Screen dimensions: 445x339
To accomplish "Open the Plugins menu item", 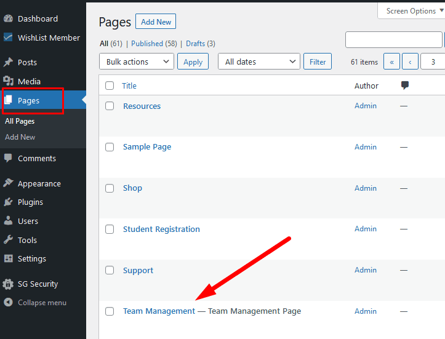I will click(30, 202).
